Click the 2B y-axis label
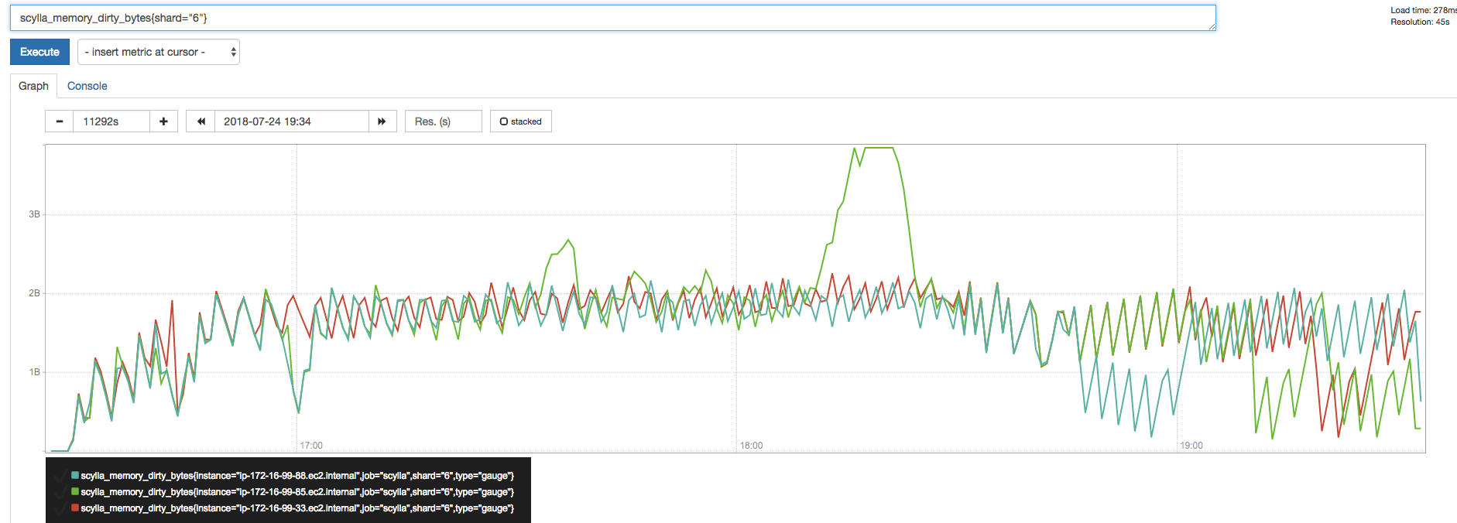 click(x=34, y=293)
